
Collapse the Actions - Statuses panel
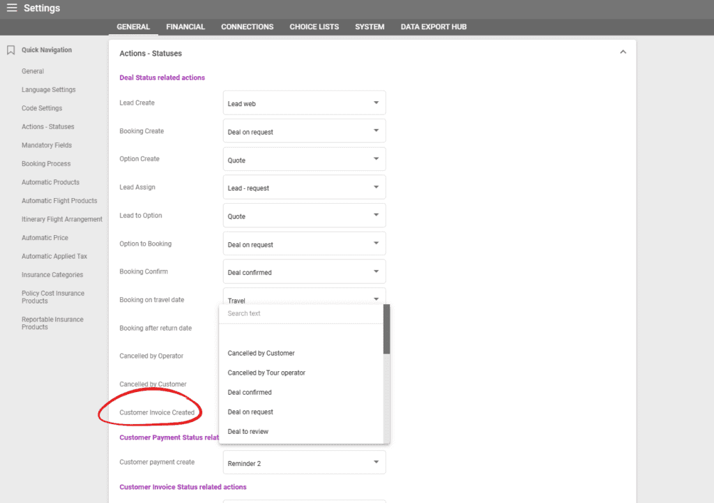(x=623, y=52)
